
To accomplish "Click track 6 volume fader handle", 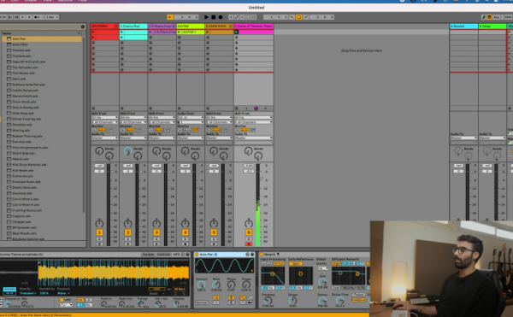I will tap(261, 179).
